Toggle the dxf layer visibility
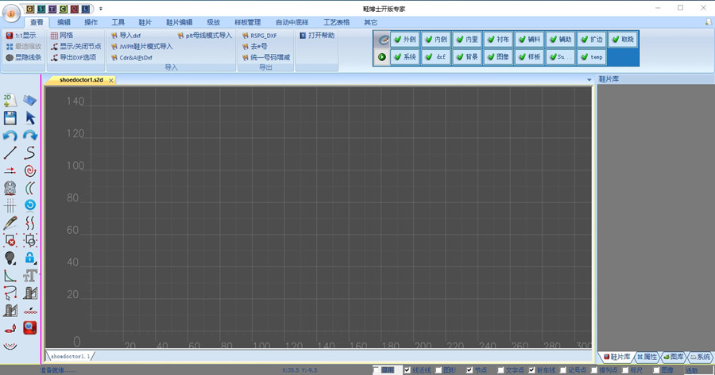The image size is (715, 375). pos(436,57)
